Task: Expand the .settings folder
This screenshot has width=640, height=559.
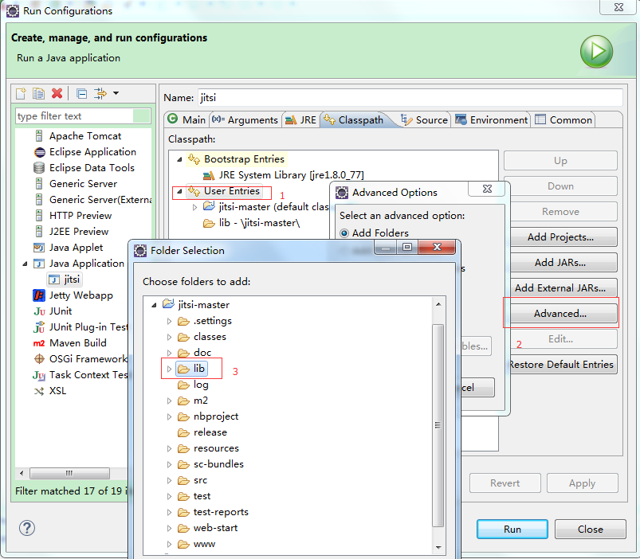Action: (x=170, y=321)
